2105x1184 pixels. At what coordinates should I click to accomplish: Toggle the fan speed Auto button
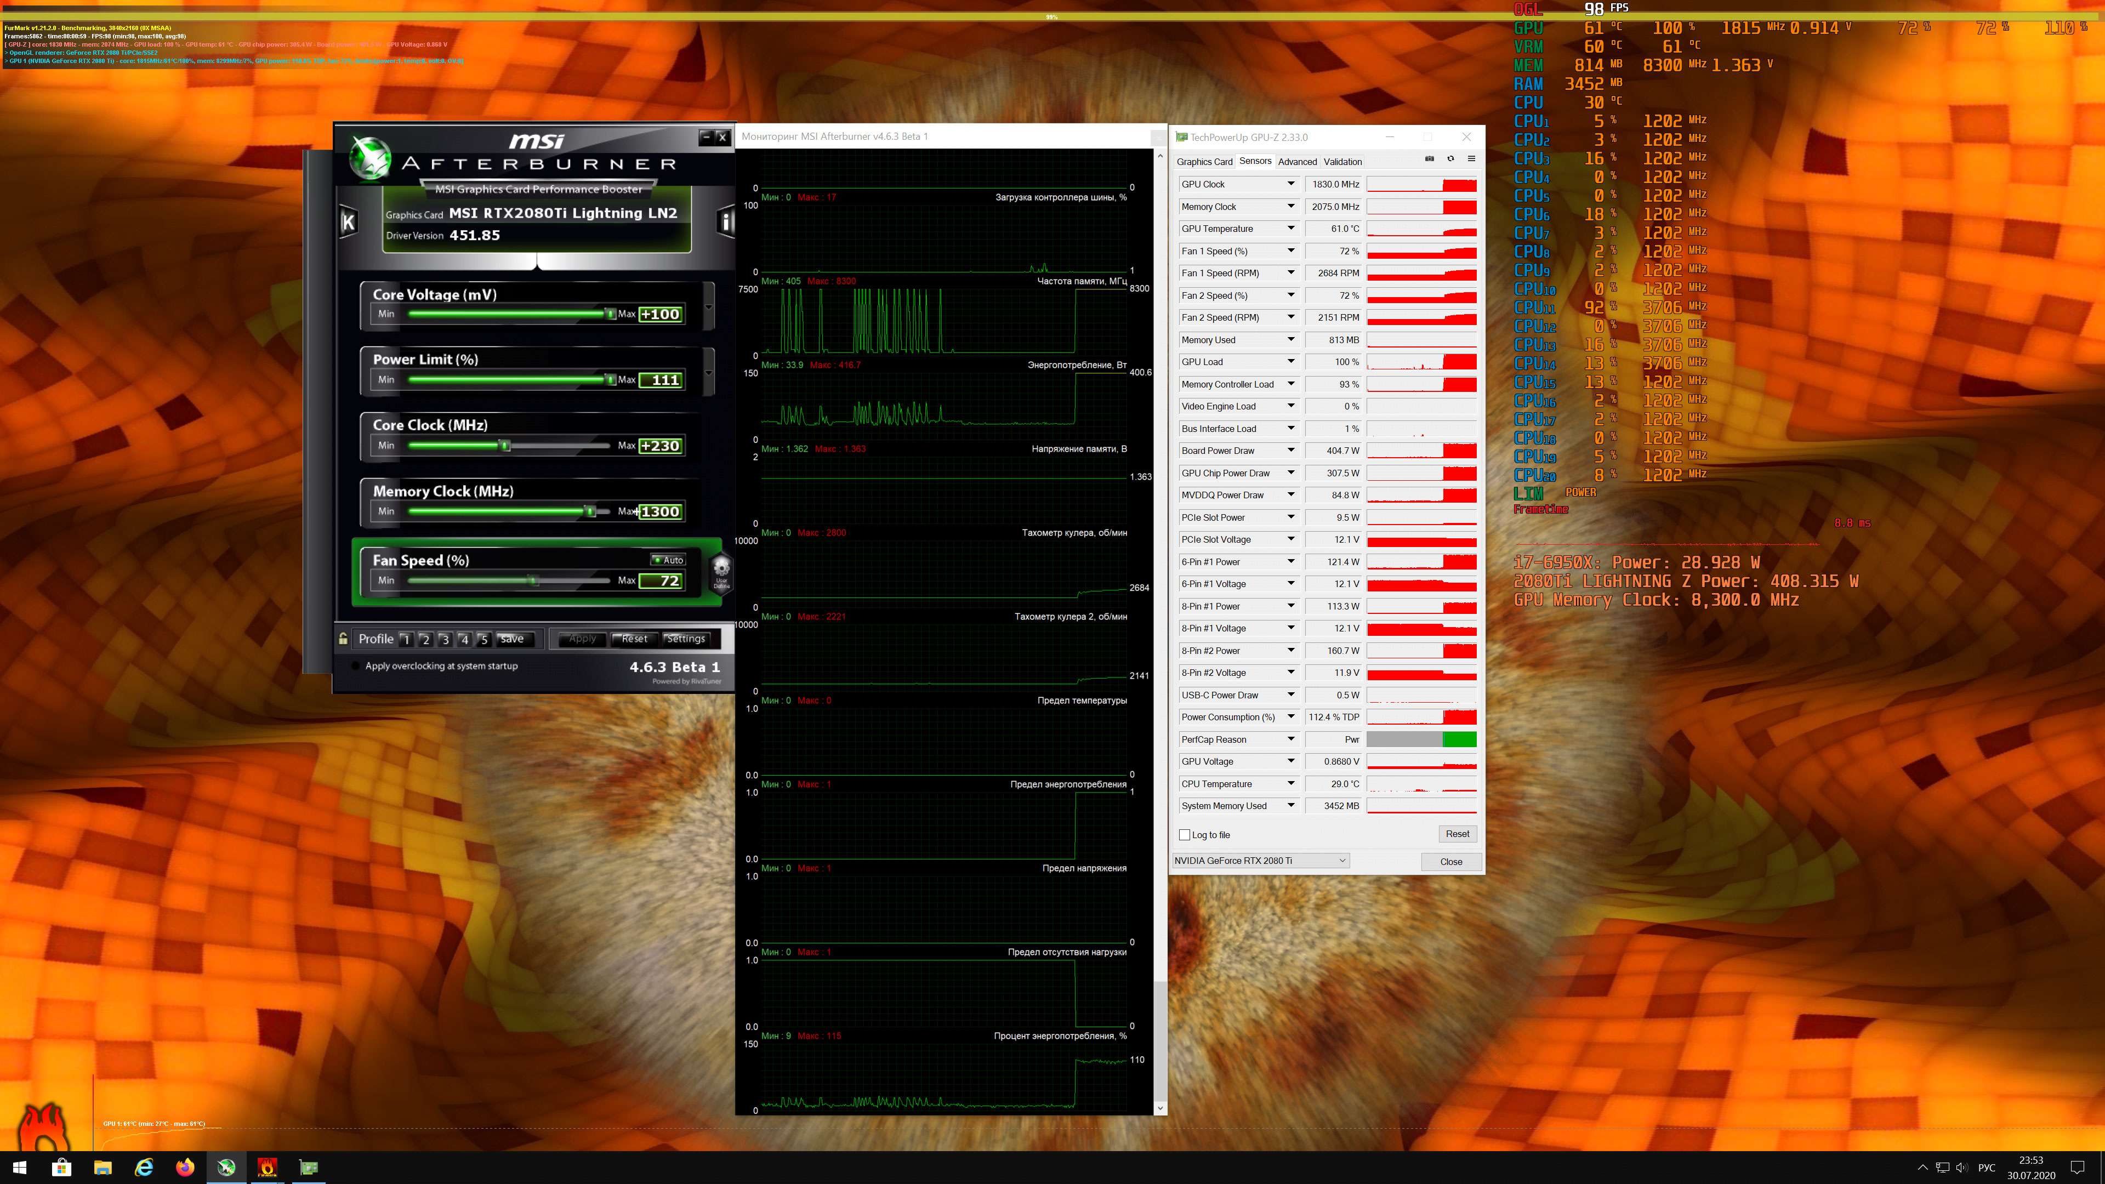668,560
